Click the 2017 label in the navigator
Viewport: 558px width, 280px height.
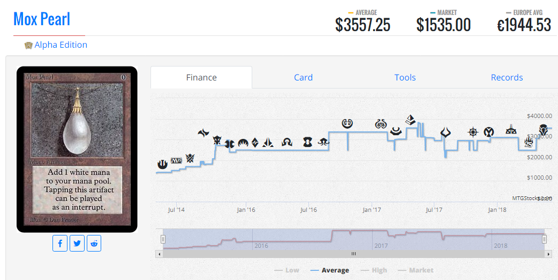381,246
